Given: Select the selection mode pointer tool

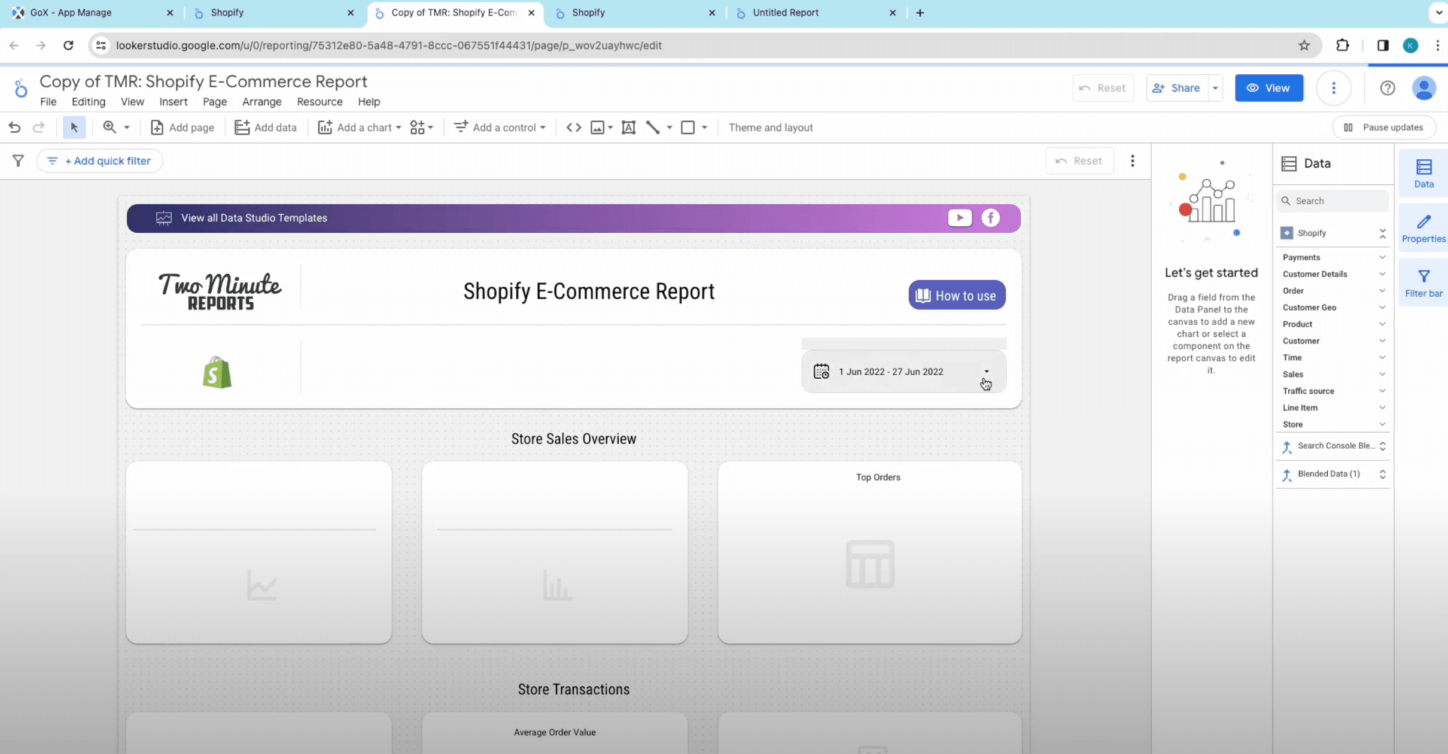Looking at the screenshot, I should point(74,127).
